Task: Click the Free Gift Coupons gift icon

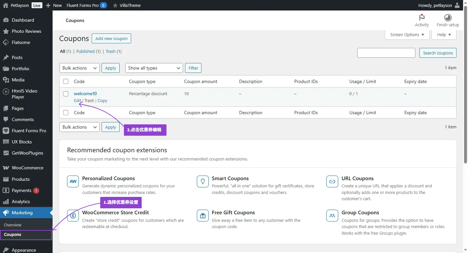Action: (x=202, y=216)
